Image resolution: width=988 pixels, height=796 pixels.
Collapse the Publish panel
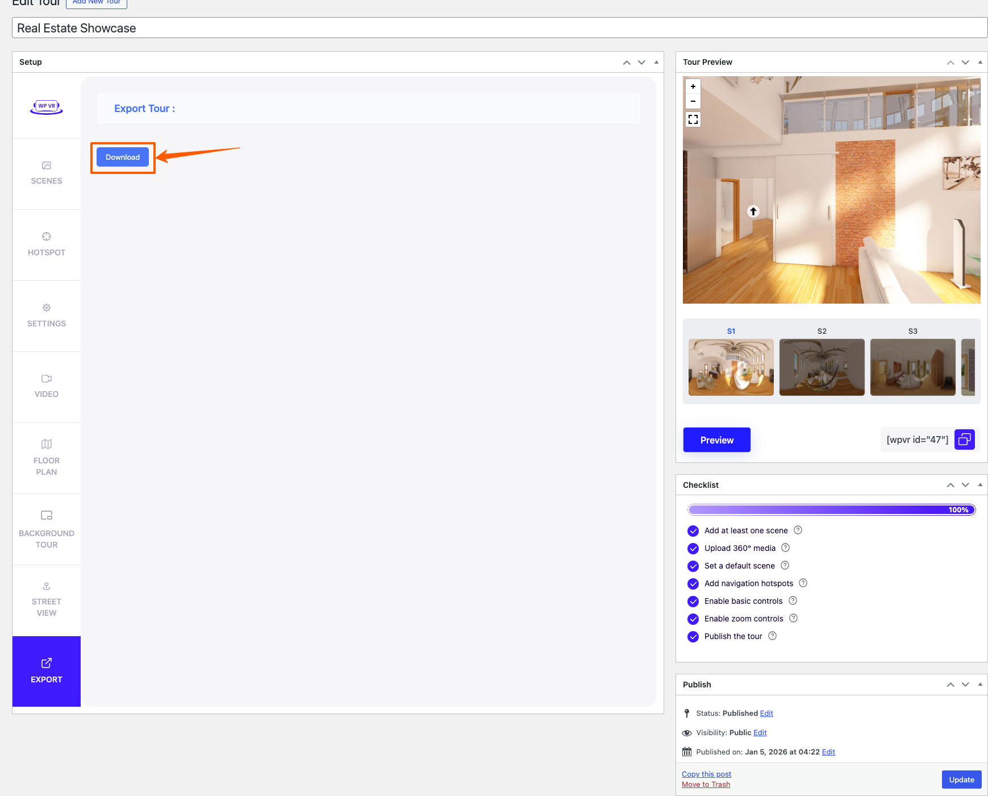pyautogui.click(x=979, y=684)
